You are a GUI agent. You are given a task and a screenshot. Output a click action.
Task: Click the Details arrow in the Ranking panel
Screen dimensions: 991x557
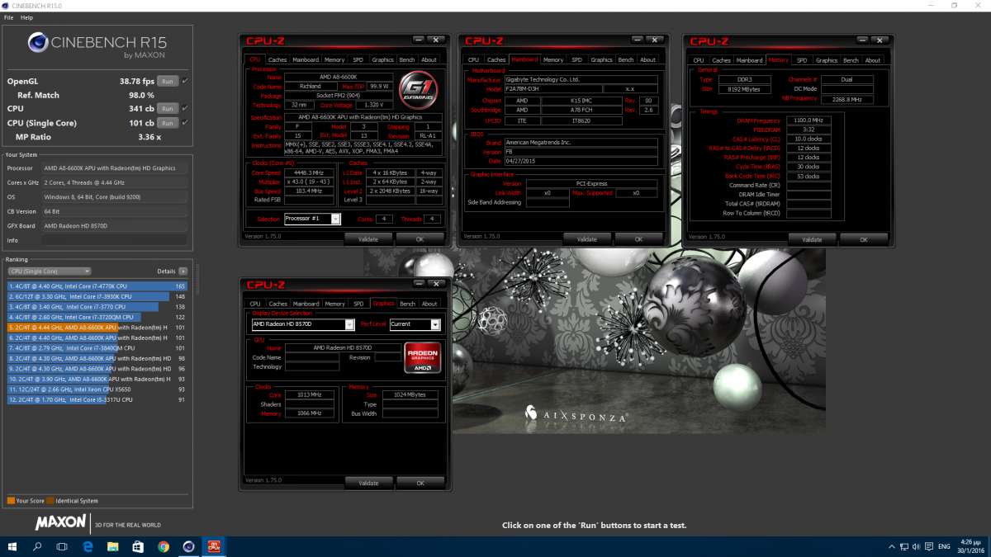point(183,271)
